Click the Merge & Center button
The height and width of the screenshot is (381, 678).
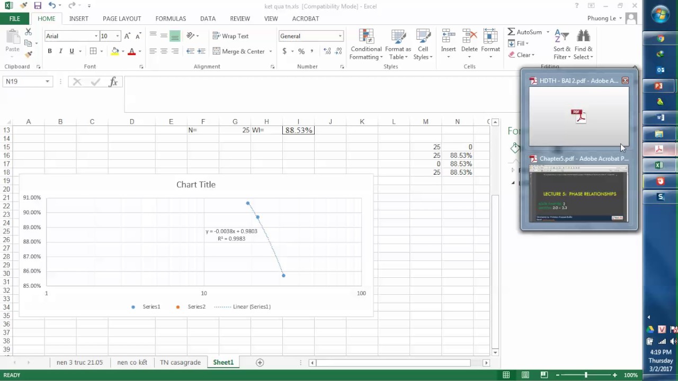(x=238, y=51)
